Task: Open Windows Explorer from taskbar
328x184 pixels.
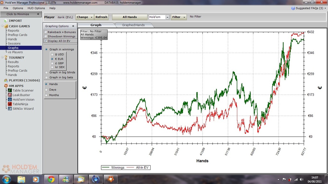Action: coord(21,179)
